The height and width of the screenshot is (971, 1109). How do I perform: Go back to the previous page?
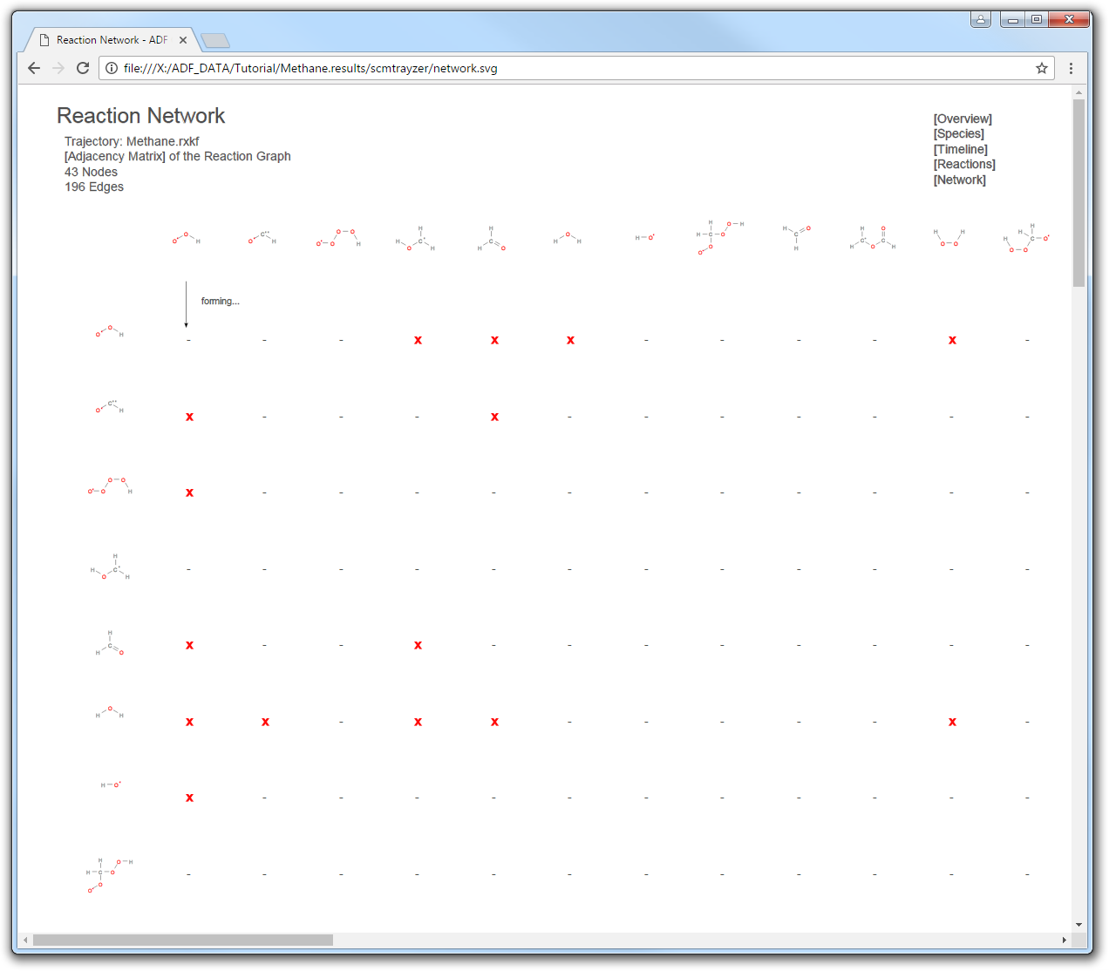(34, 68)
